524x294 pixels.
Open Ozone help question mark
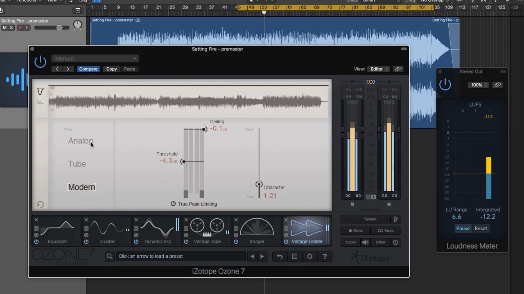click(x=325, y=256)
